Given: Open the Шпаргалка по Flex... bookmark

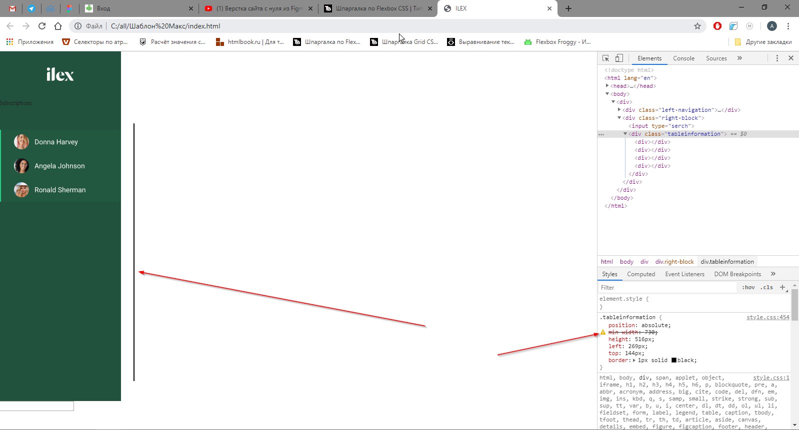Looking at the screenshot, I should pyautogui.click(x=327, y=42).
